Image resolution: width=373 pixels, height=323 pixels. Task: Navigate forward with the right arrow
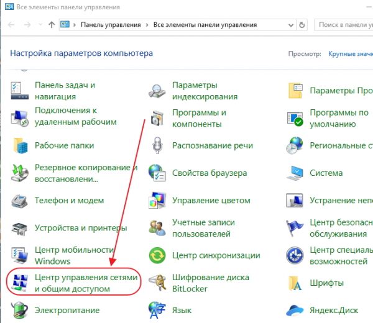pos(27,24)
